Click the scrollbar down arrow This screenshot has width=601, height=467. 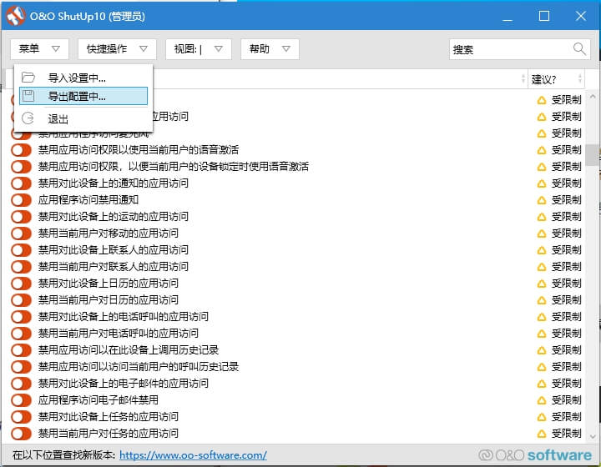click(593, 436)
